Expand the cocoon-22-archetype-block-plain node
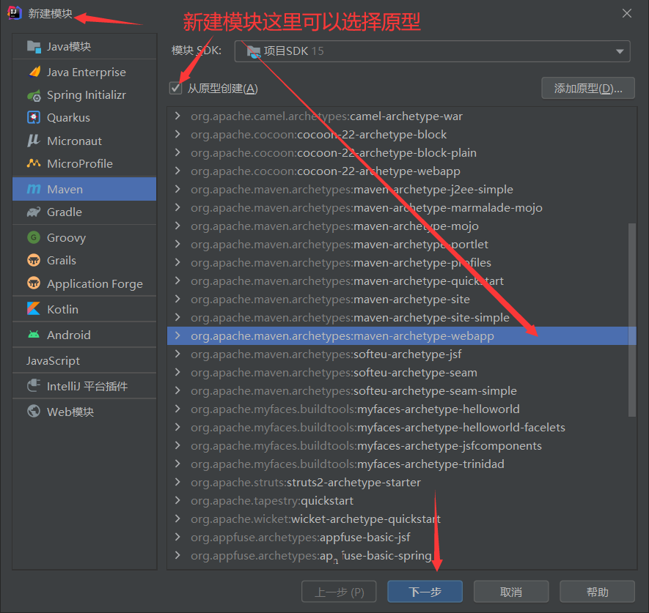The width and height of the screenshot is (649, 613). (177, 152)
